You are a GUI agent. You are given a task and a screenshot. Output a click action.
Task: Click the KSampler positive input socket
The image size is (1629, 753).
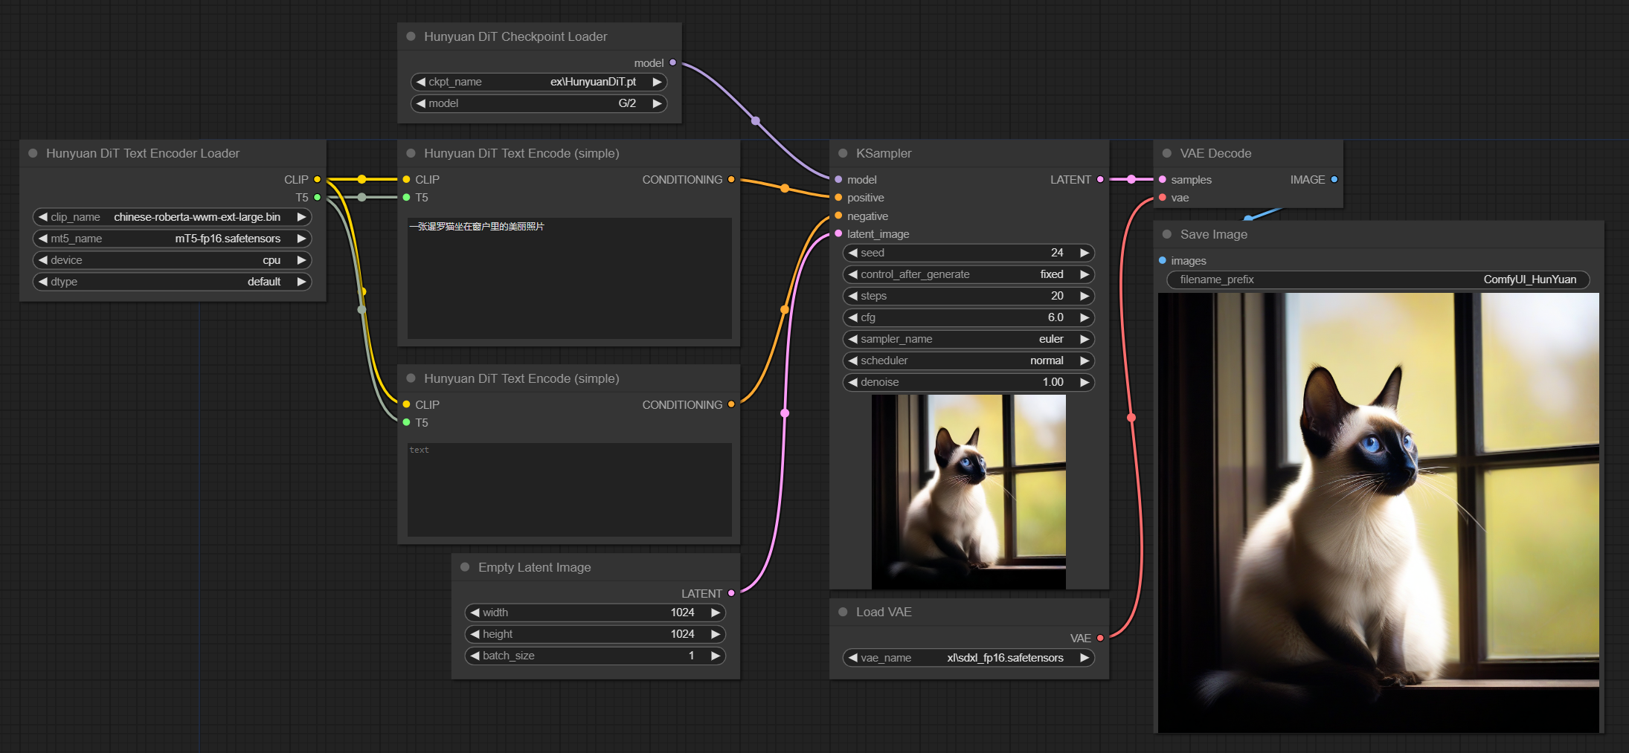[x=838, y=198]
